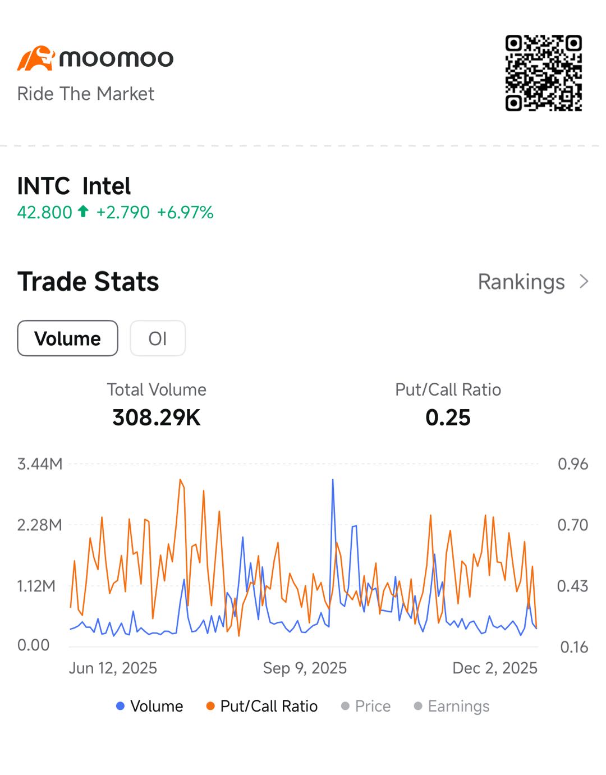
Task: Click the Earnings legend label
Action: [x=458, y=706]
